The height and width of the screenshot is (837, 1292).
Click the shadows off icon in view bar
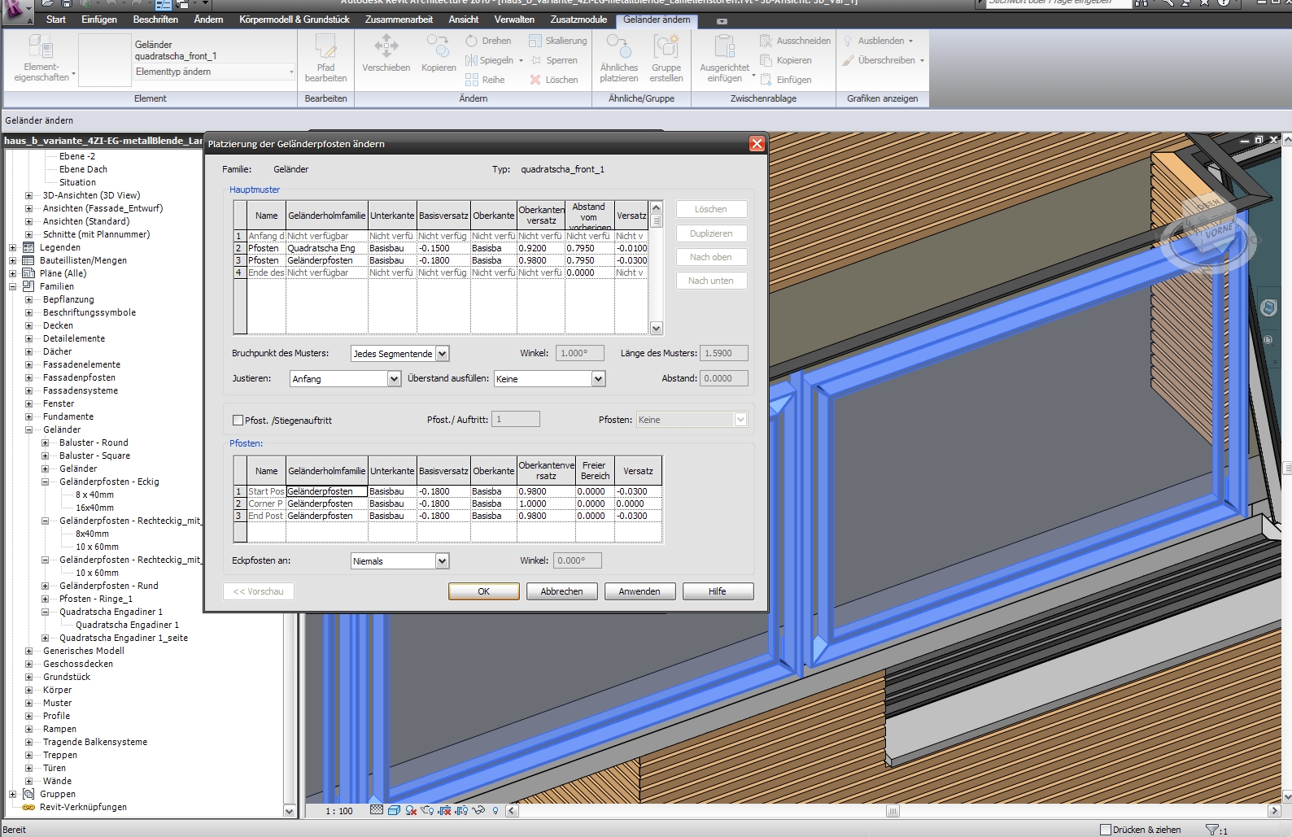pos(411,810)
